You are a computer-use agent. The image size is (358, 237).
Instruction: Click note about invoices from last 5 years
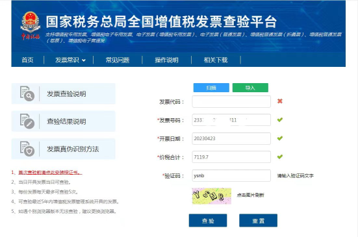tap(65, 202)
